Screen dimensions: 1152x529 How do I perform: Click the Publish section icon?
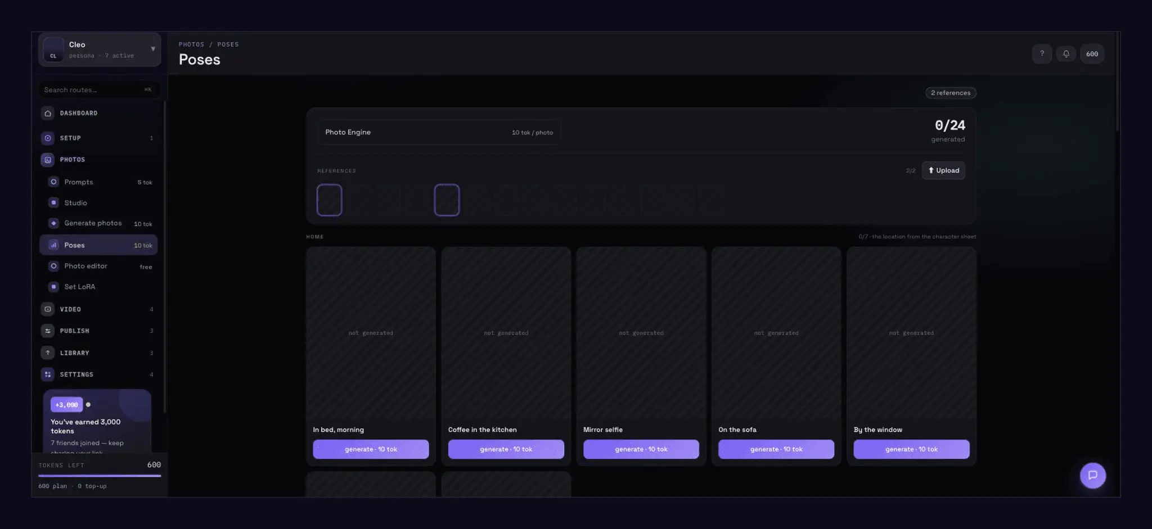[x=48, y=331]
